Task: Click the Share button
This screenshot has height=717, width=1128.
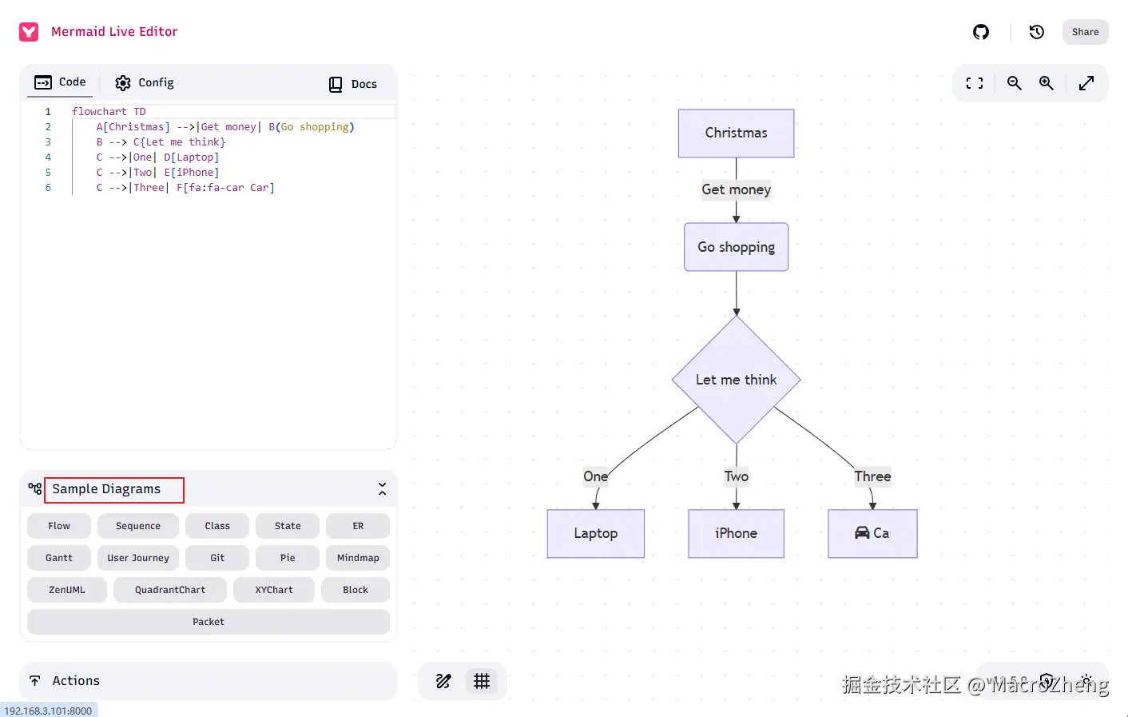Action: click(1085, 32)
